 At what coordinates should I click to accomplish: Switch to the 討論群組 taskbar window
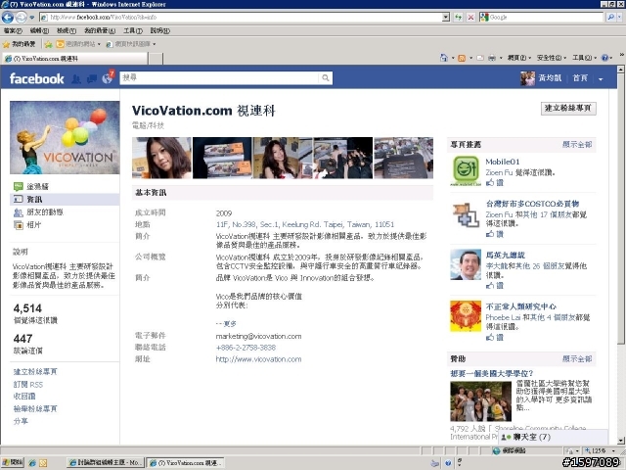[x=105, y=463]
